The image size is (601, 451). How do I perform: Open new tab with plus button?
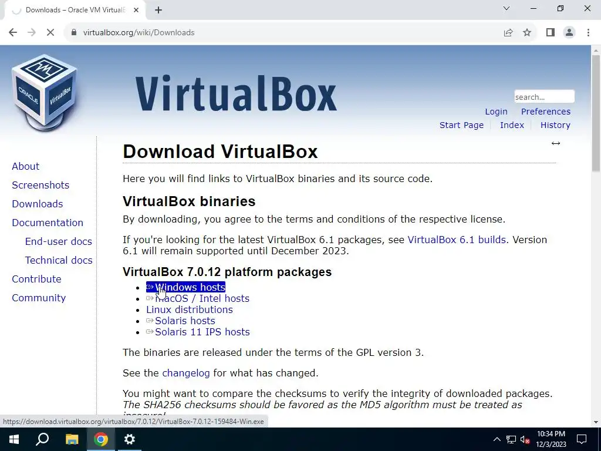[158, 10]
